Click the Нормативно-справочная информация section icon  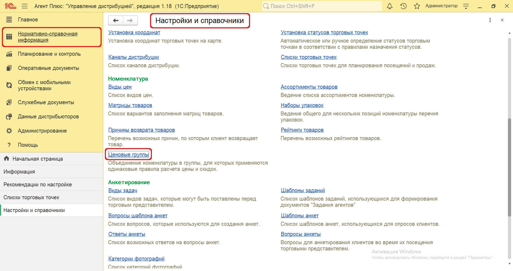[x=9, y=37]
